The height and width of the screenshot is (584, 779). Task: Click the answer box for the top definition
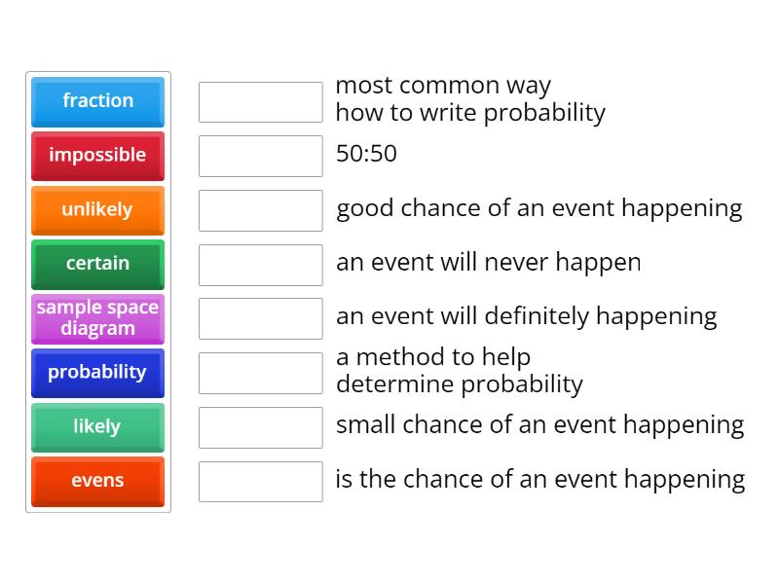pos(260,101)
